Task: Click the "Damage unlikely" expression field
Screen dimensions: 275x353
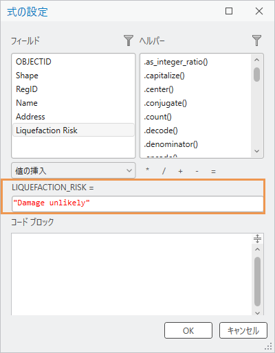Action: pyautogui.click(x=137, y=203)
